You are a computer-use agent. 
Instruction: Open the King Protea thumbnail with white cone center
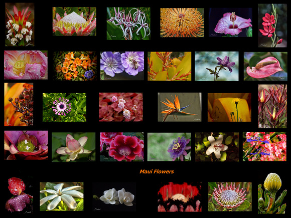(74, 22)
